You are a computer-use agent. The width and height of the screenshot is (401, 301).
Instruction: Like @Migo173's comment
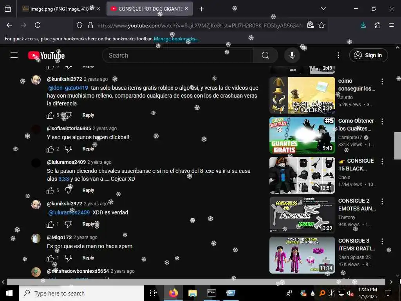point(50,258)
